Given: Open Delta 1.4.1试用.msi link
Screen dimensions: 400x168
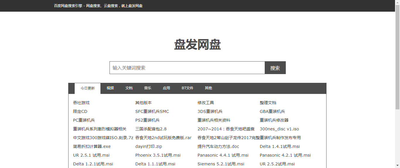Looking at the screenshot, I should pyautogui.click(x=280, y=146).
